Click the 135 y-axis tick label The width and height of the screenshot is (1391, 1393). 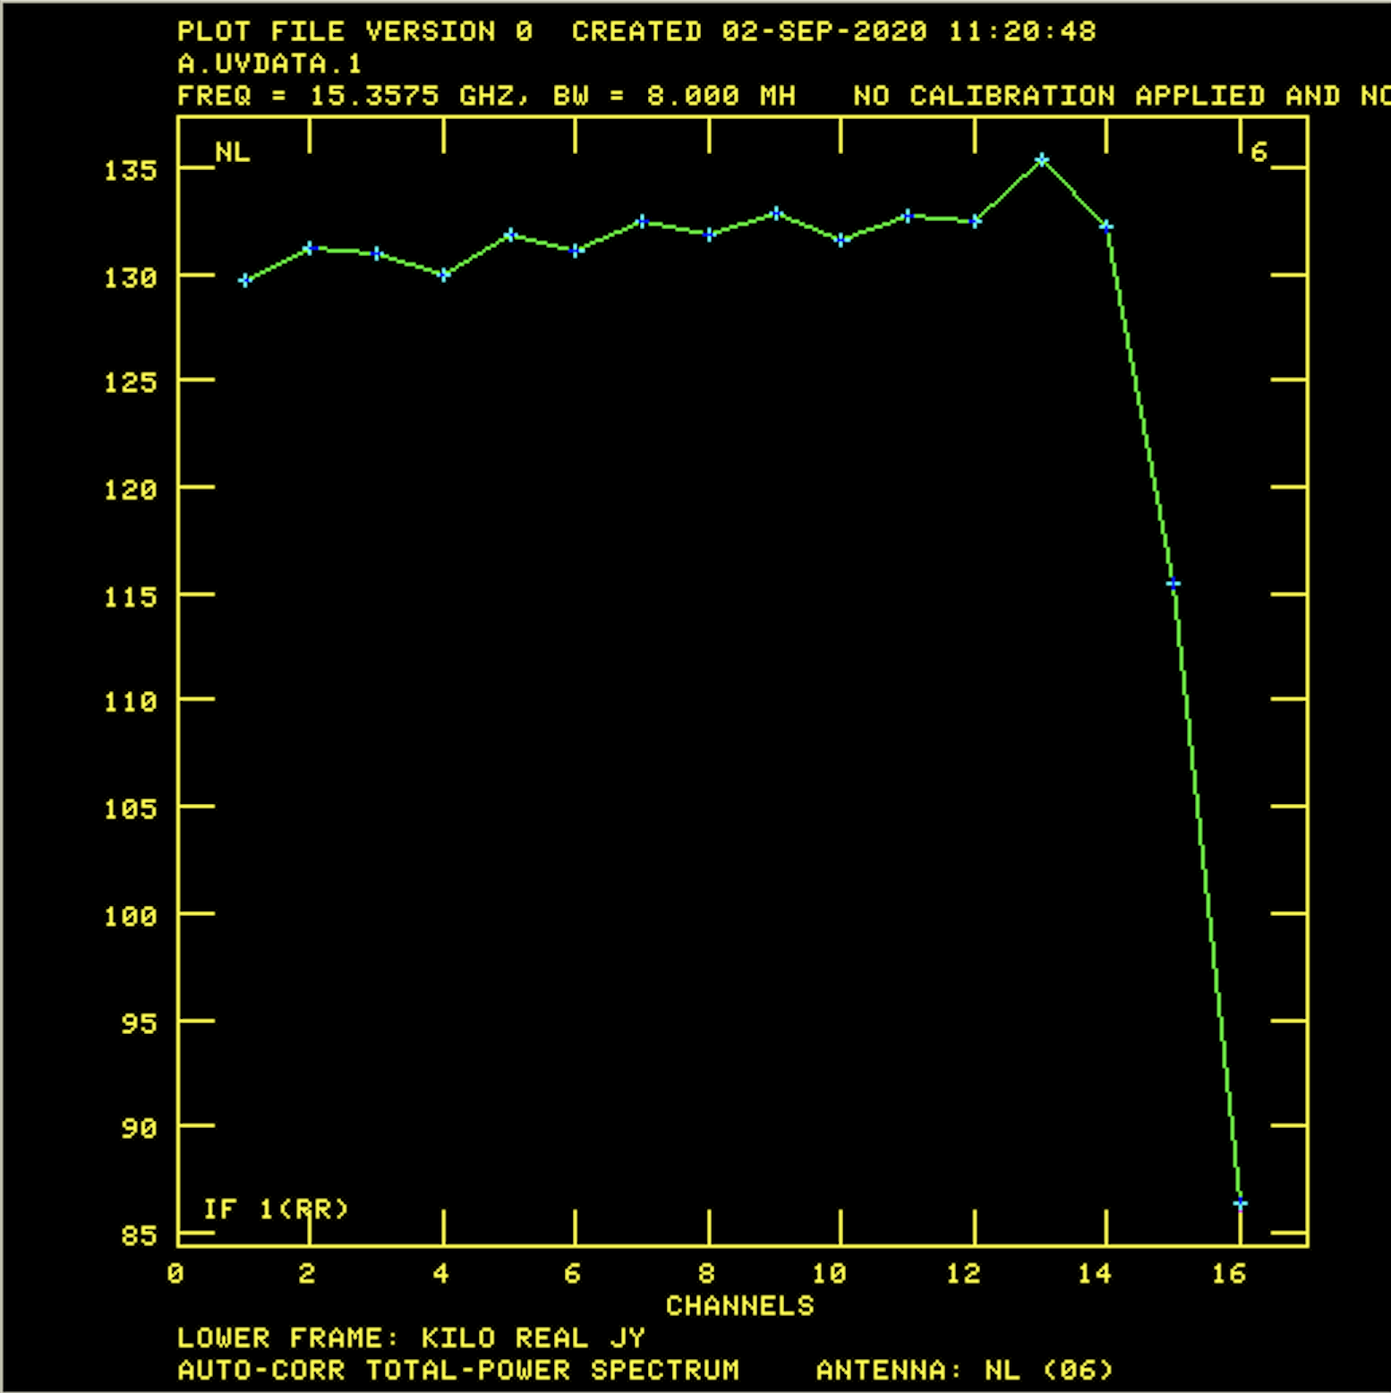[x=130, y=170]
